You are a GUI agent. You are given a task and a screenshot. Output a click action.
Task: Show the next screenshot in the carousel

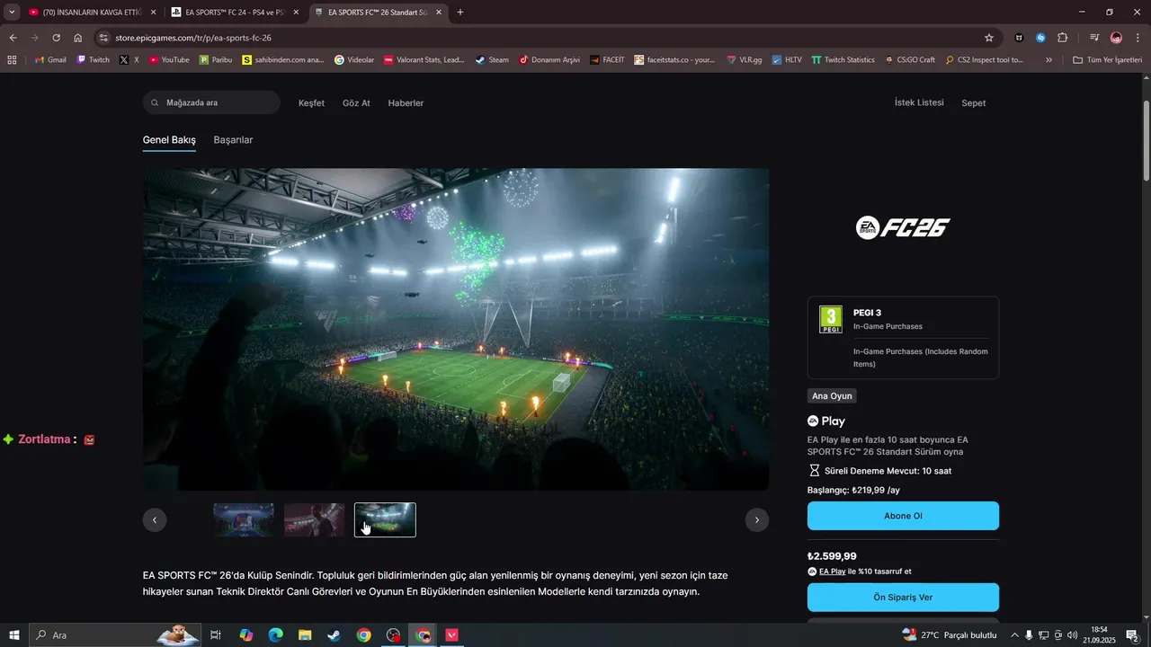pyautogui.click(x=757, y=520)
